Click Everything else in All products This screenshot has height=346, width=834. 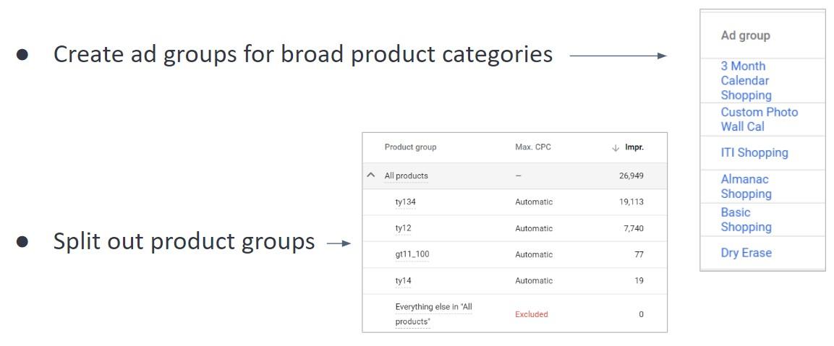click(433, 314)
